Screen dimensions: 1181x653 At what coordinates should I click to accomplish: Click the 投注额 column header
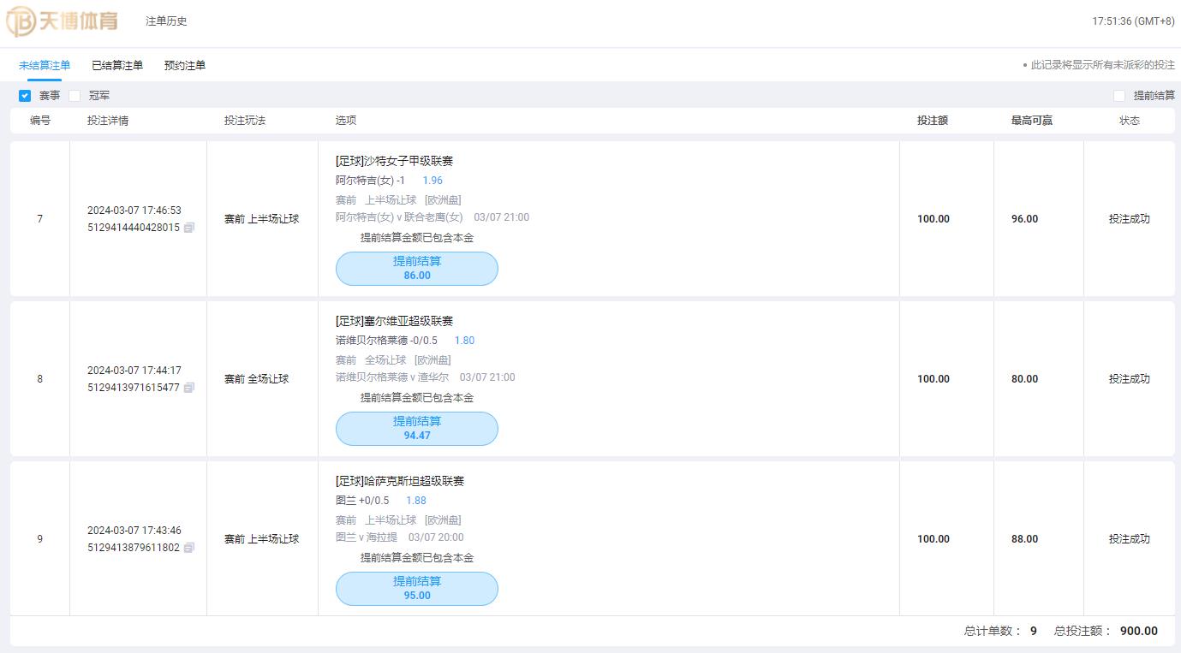(x=932, y=121)
